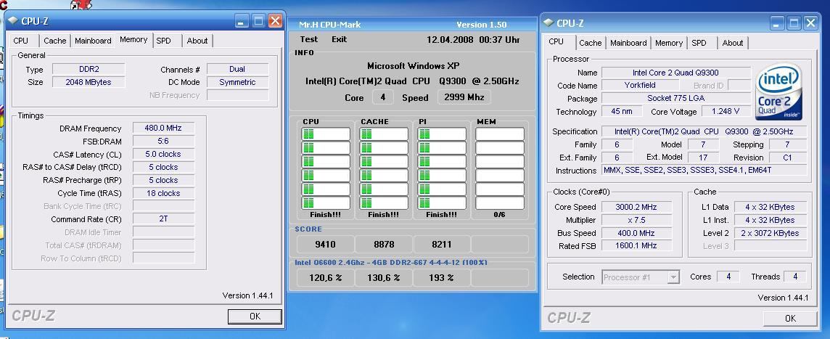Click first CPU test progress bar

[x=326, y=134]
